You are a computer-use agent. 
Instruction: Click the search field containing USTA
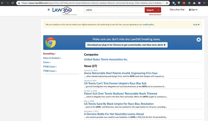pos(114,10)
